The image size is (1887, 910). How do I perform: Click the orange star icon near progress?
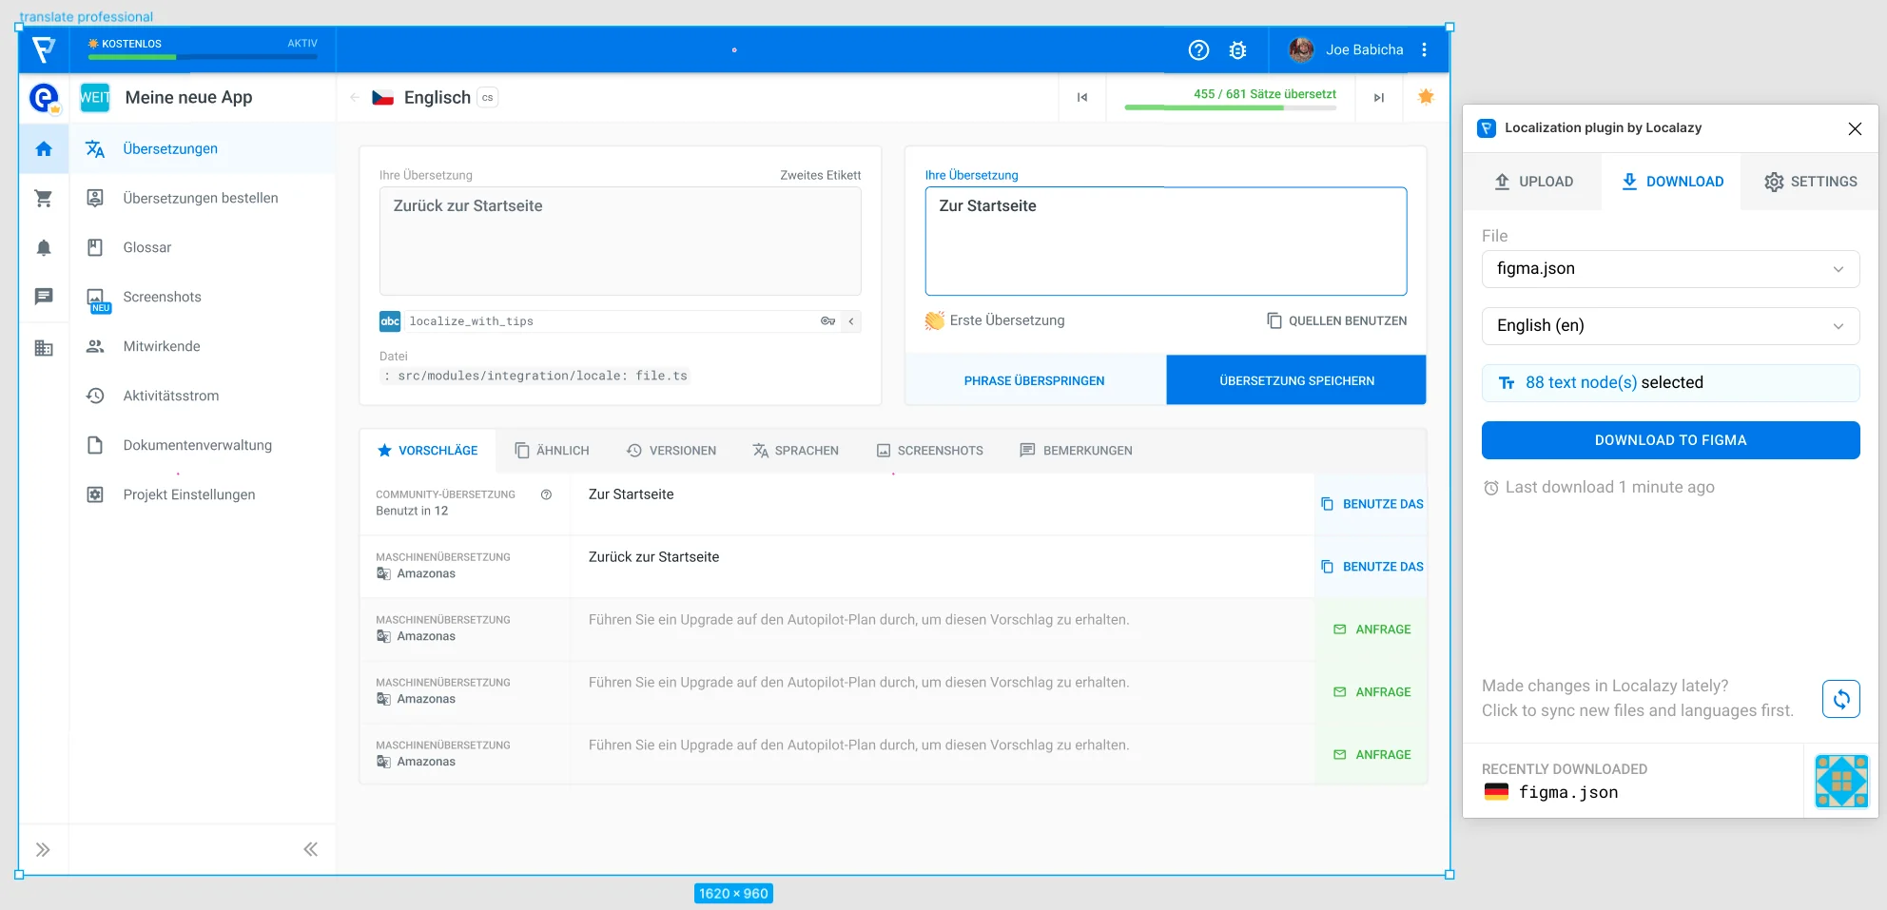(x=1426, y=96)
